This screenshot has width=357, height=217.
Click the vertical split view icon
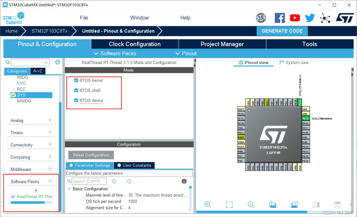click(x=316, y=204)
